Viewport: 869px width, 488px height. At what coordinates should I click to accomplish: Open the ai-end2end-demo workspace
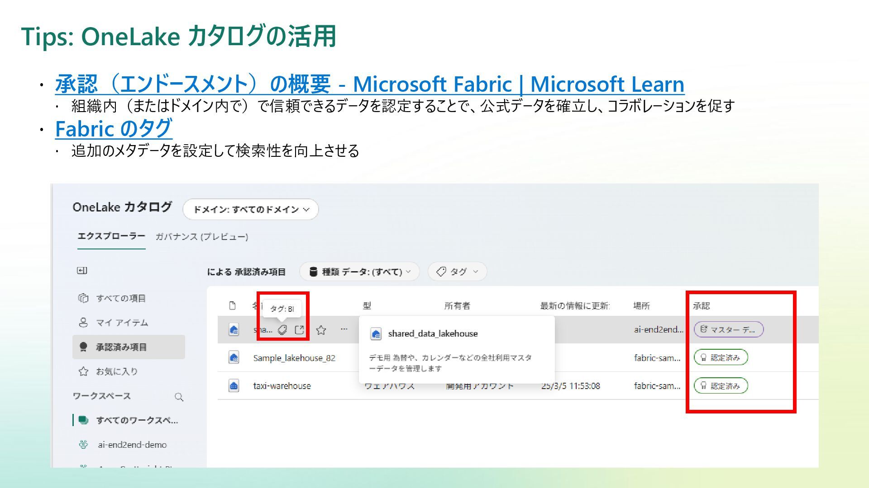coord(132,445)
